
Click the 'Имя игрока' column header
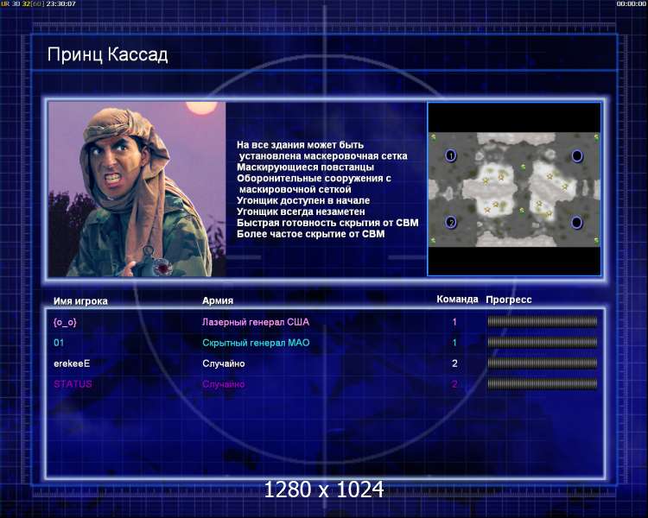(x=80, y=301)
